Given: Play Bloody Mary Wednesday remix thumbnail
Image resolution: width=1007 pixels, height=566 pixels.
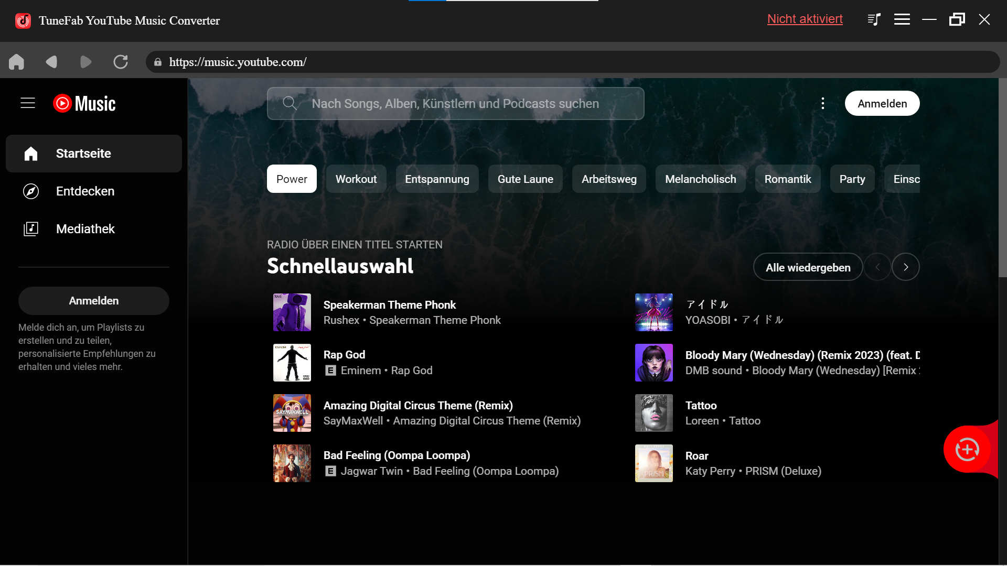Looking at the screenshot, I should [x=654, y=363].
